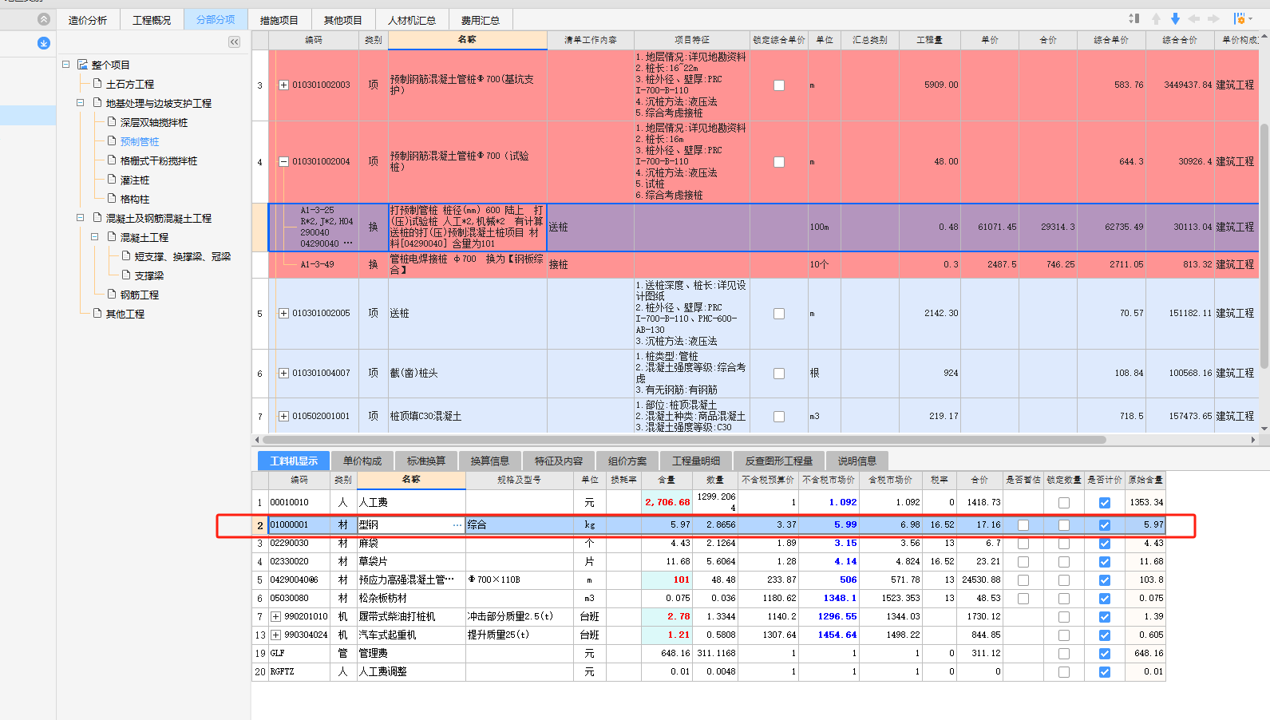The width and height of the screenshot is (1270, 720).
Task: Click the document icon beside 钢筋工程
Action: [x=112, y=295]
